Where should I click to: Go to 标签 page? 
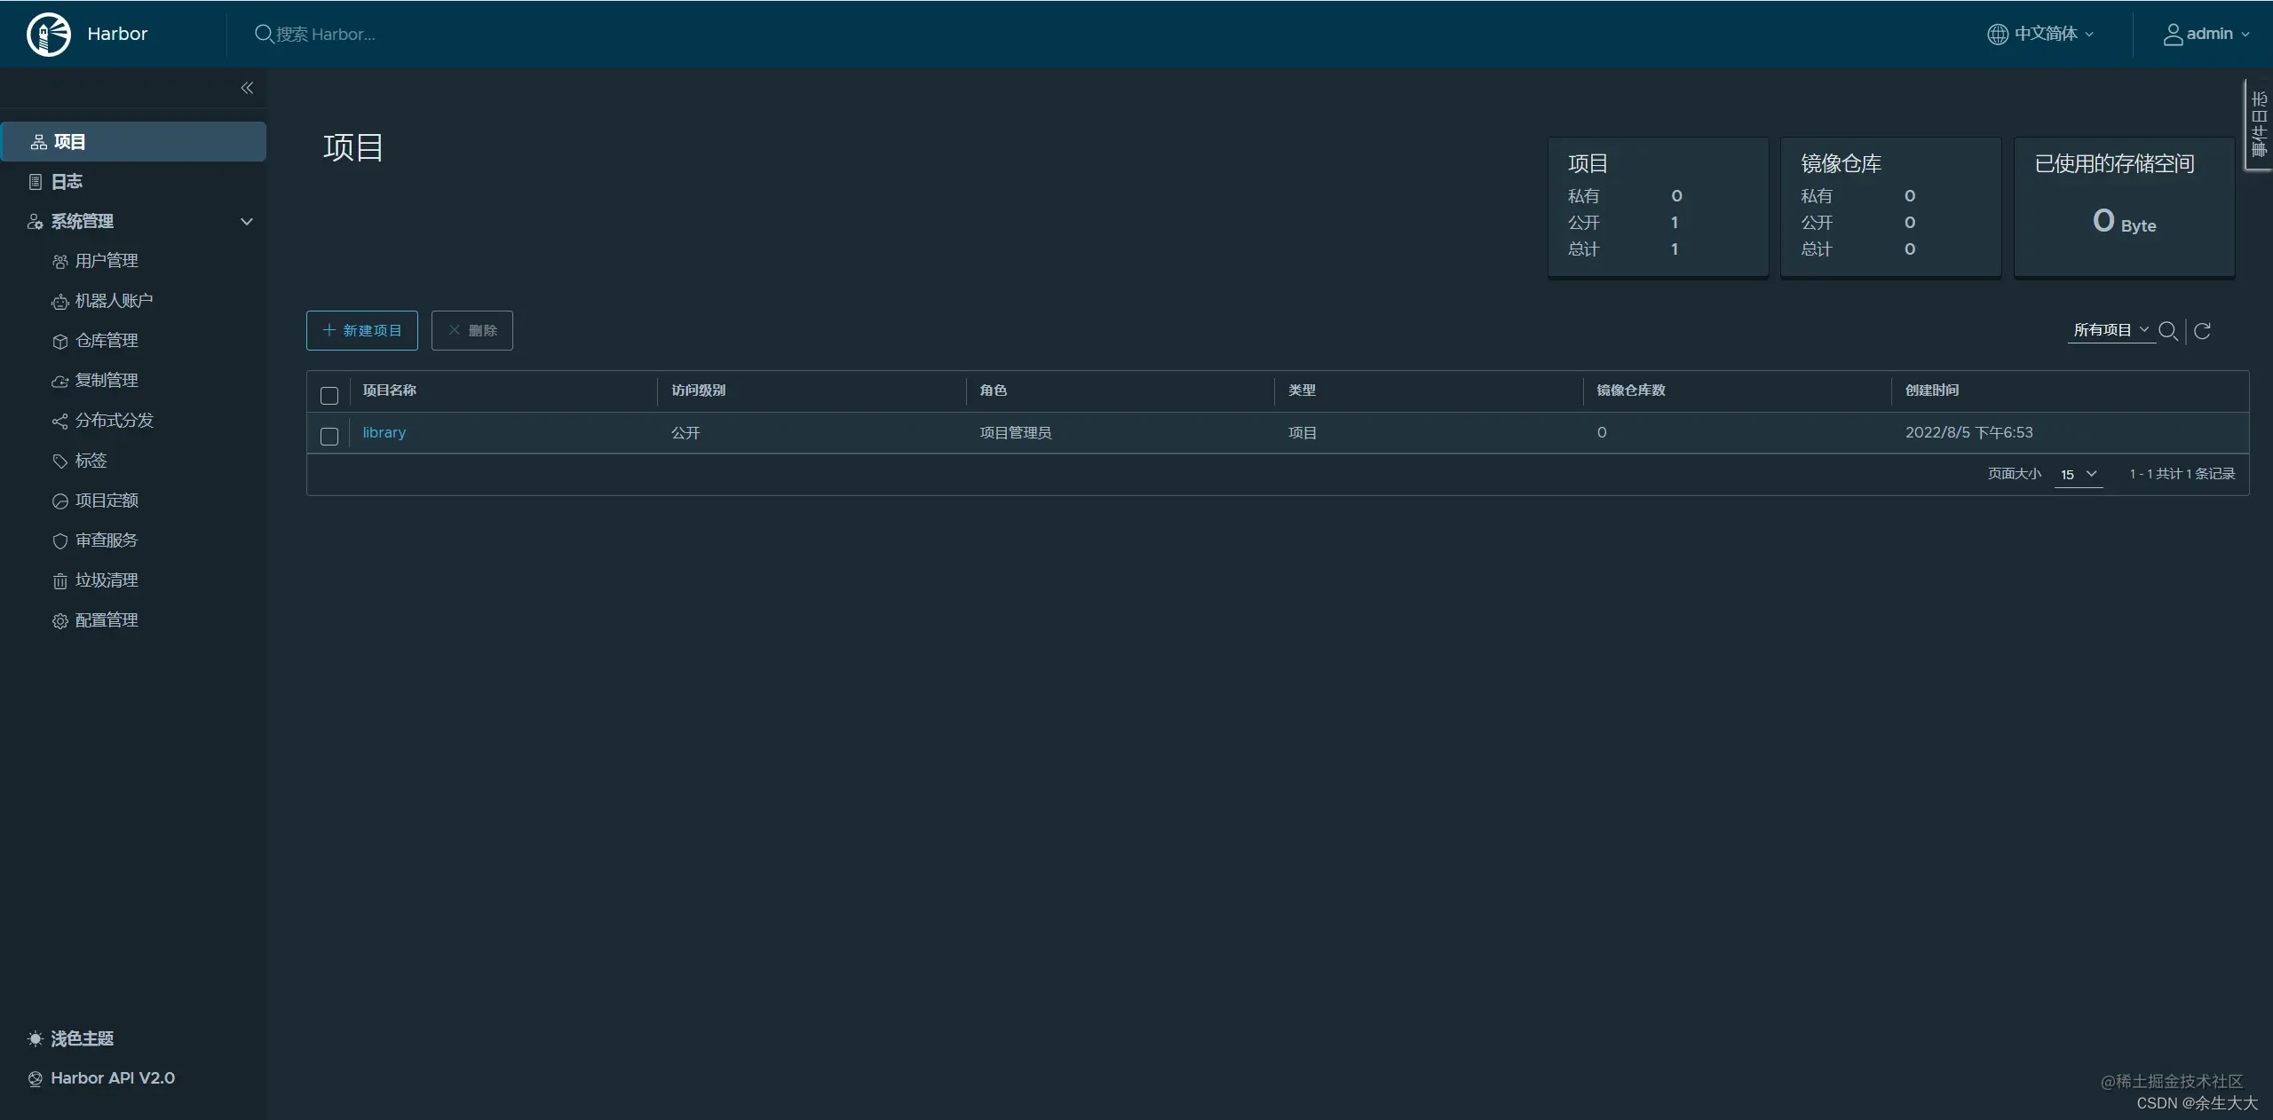(x=91, y=461)
